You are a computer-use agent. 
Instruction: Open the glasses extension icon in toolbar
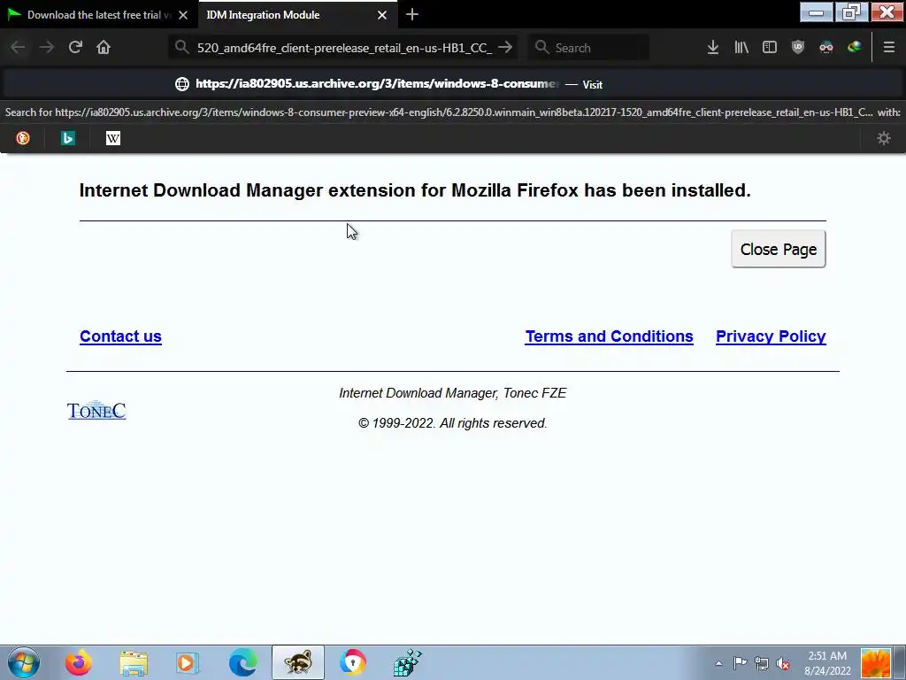826,48
